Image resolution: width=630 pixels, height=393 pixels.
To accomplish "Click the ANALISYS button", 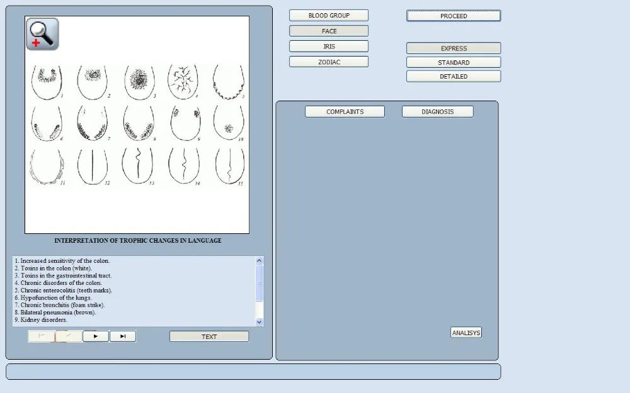I will (x=466, y=333).
